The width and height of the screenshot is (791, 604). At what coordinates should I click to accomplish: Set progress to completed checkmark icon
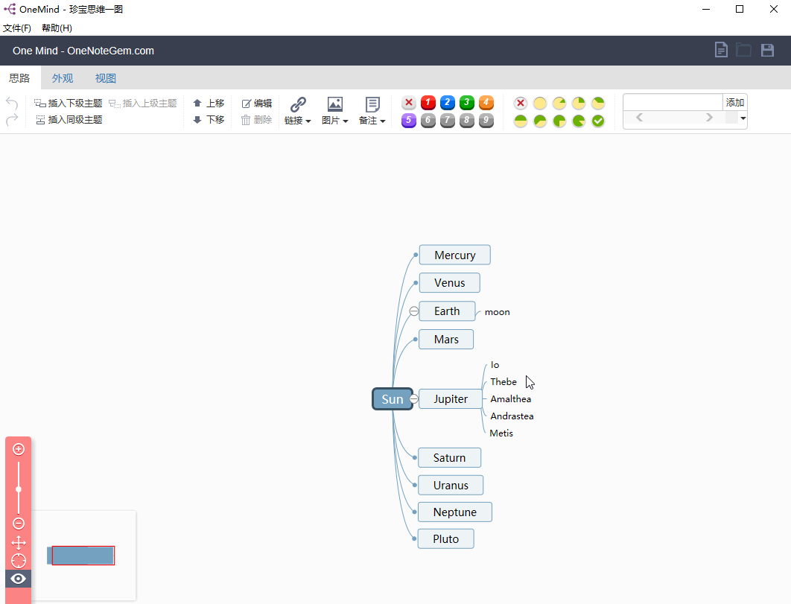[x=598, y=121]
